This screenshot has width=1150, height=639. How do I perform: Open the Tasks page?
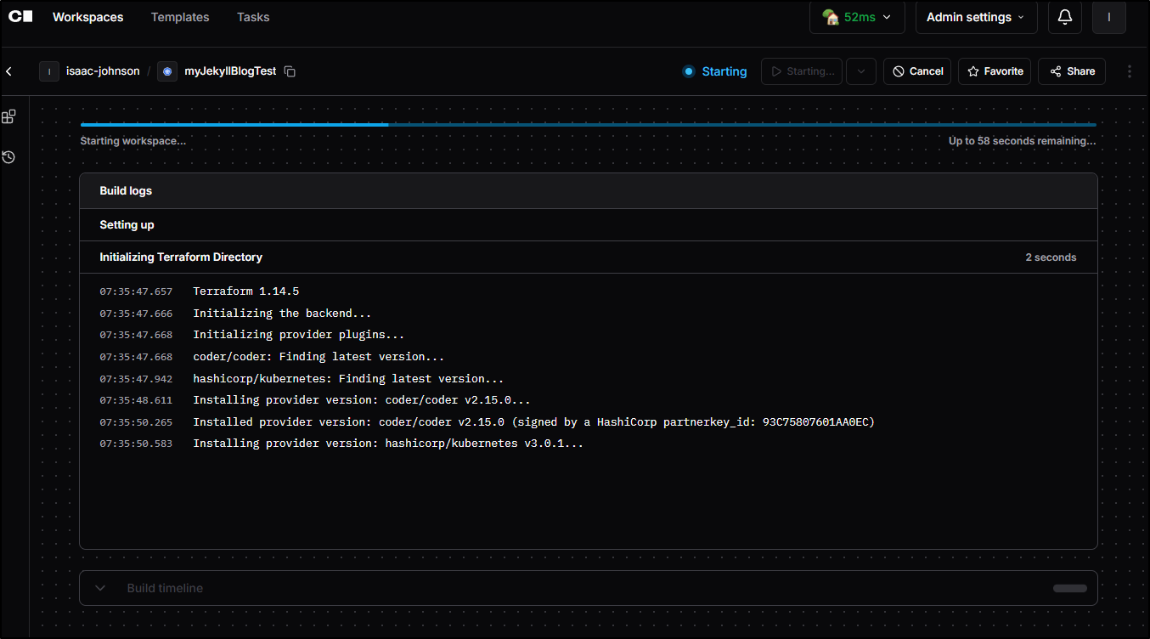tap(252, 17)
